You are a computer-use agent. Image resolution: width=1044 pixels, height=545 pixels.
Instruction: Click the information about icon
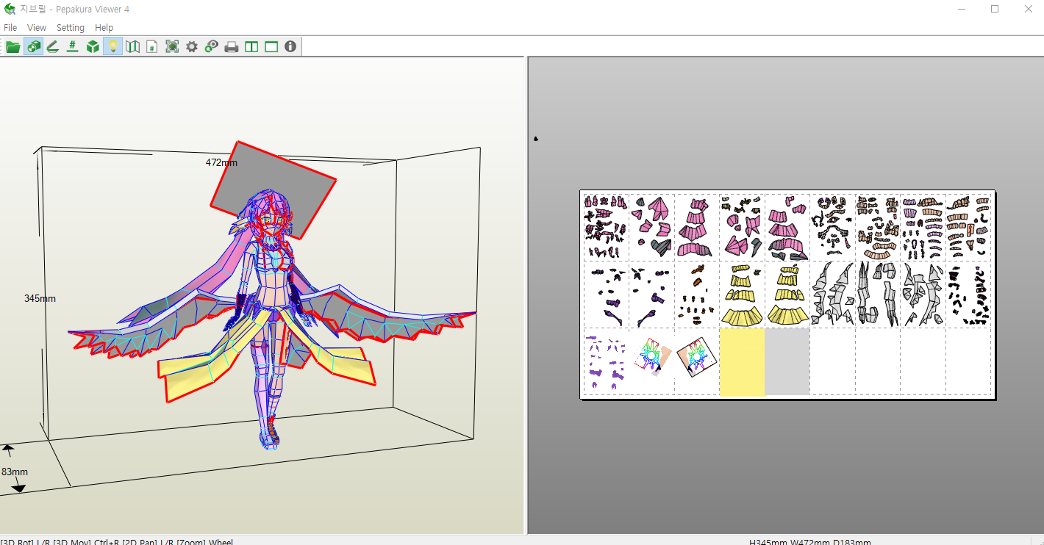pos(290,47)
